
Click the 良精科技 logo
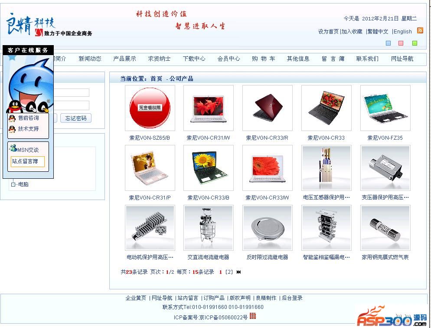tap(49, 25)
